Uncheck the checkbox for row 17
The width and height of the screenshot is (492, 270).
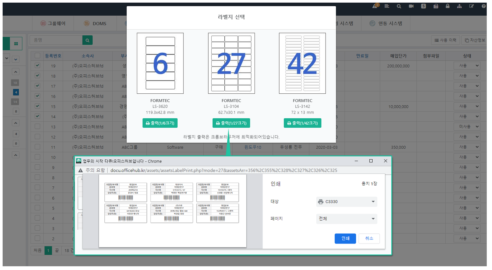click(x=37, y=86)
